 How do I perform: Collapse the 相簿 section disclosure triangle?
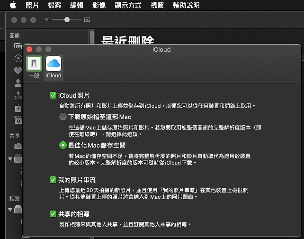10,210
